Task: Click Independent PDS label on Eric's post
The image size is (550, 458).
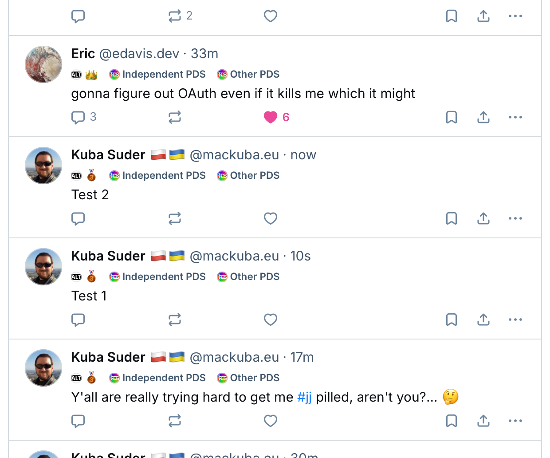Action: [x=158, y=74]
